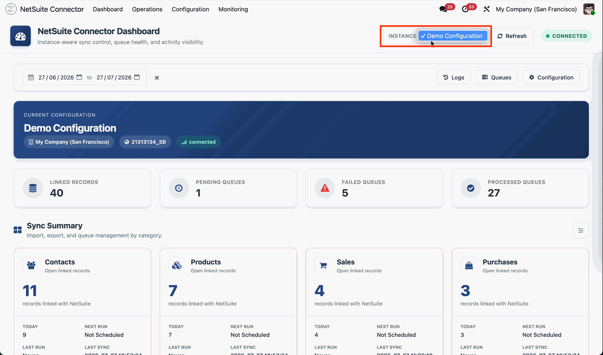The width and height of the screenshot is (603, 355).
Task: Click the start date field 27/06/2026
Action: tap(56, 77)
